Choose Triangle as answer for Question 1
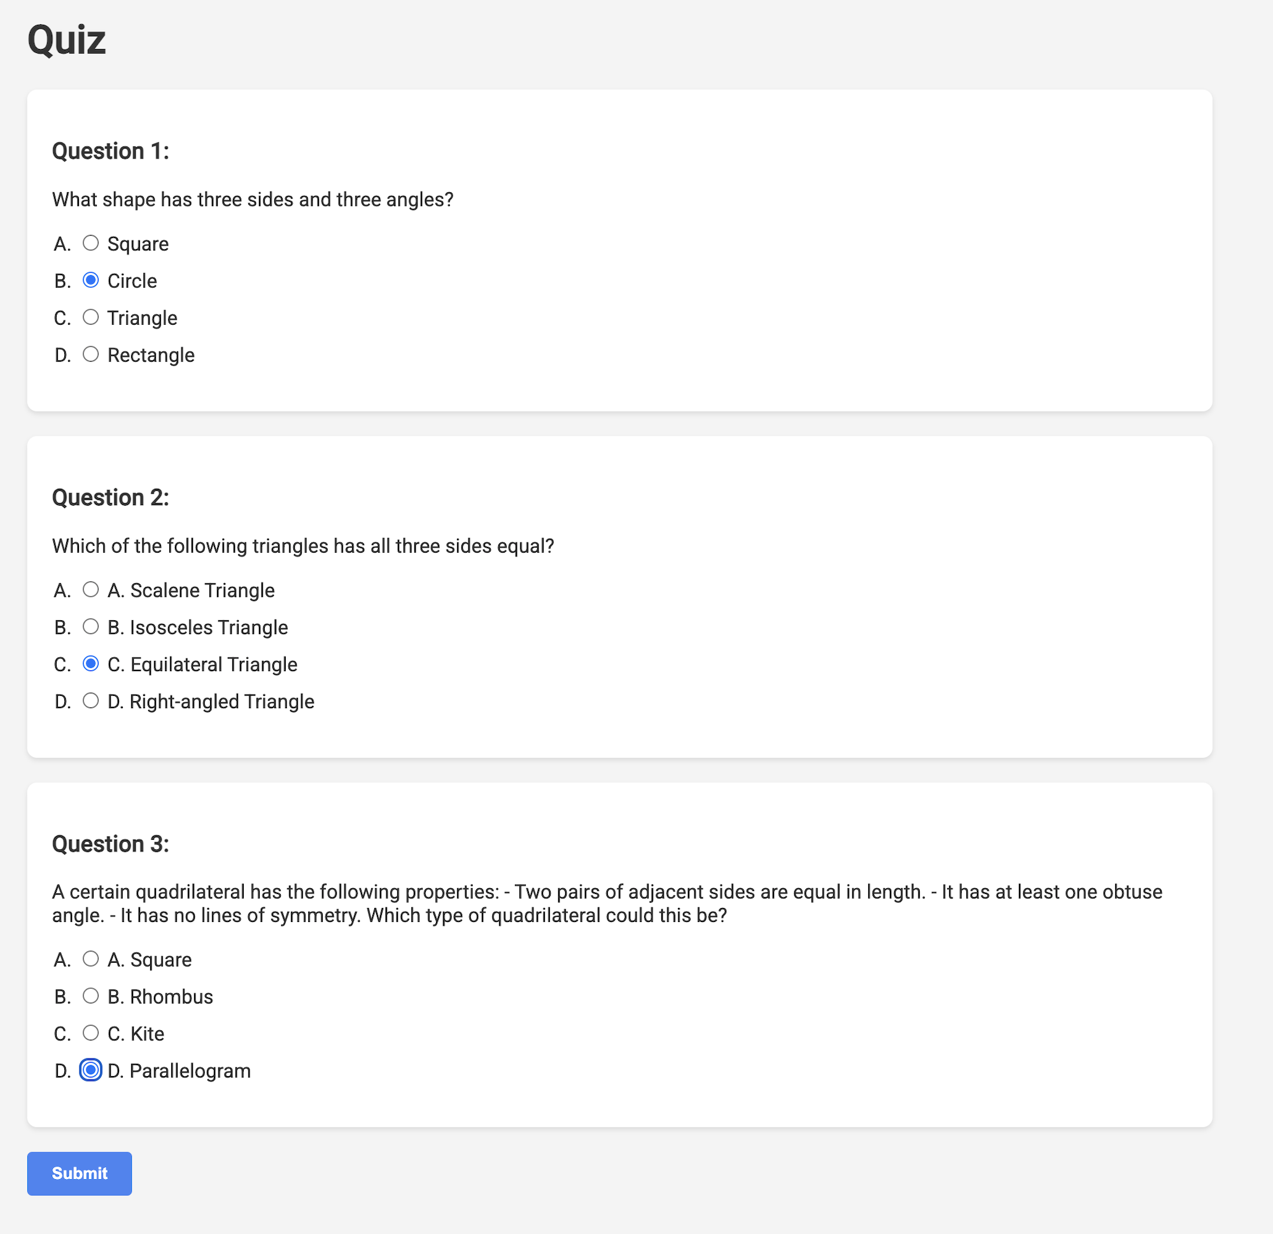1273x1234 pixels. [x=91, y=317]
